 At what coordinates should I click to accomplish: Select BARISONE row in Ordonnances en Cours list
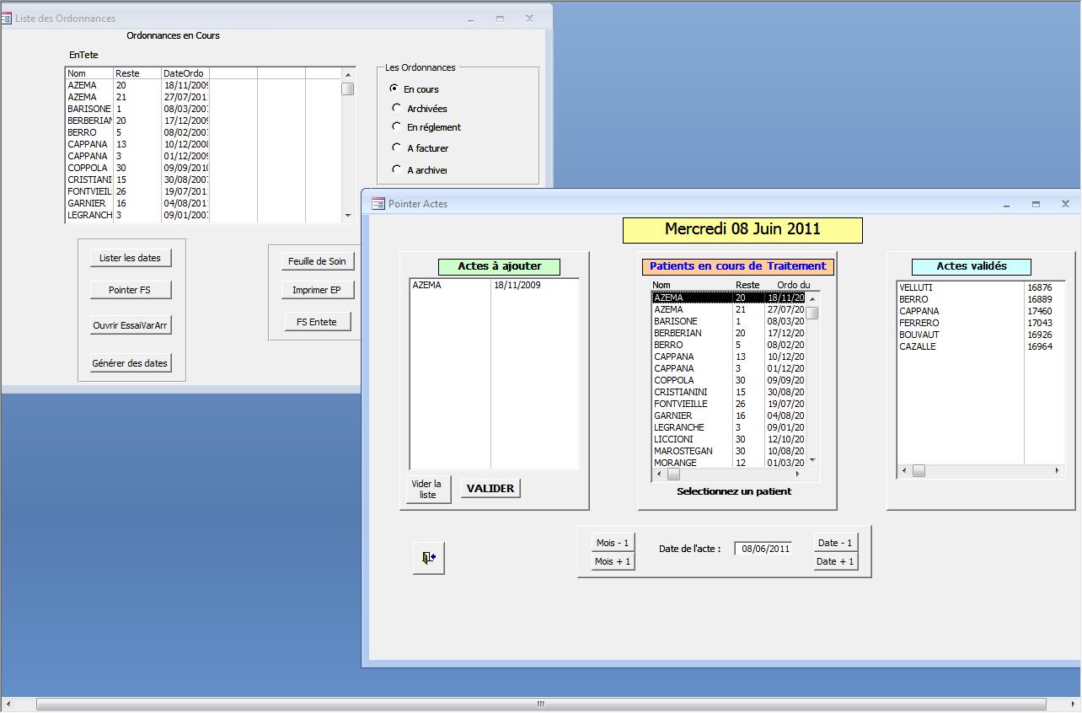[x=203, y=109]
